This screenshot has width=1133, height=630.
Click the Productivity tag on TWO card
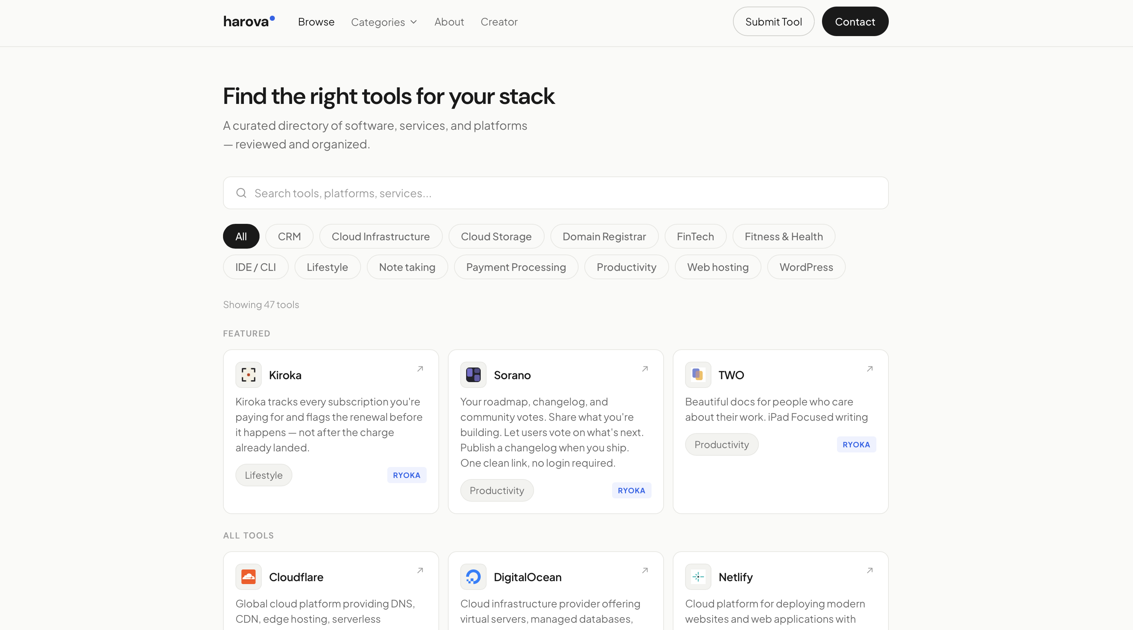(x=721, y=444)
